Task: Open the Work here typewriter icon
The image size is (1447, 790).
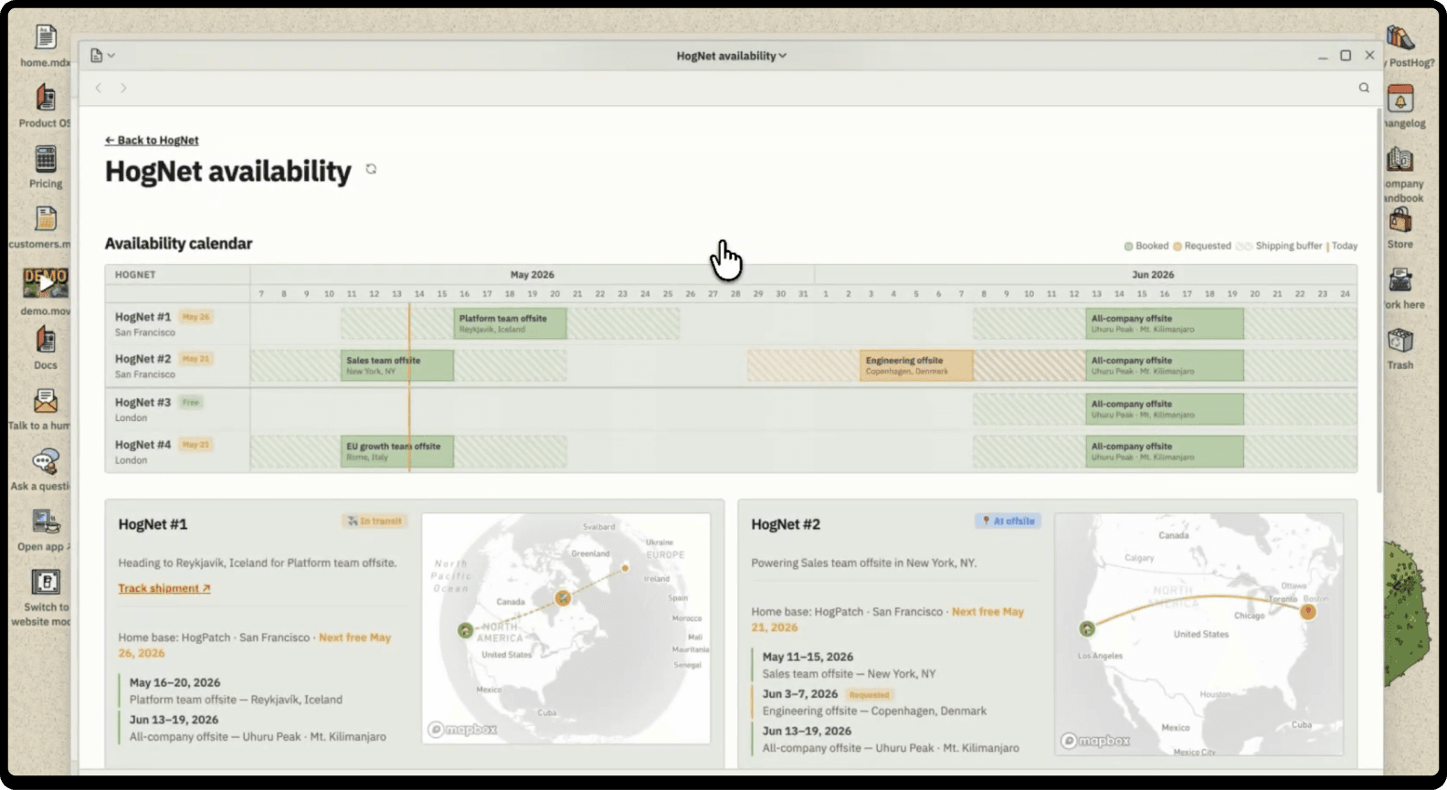Action: click(1400, 280)
